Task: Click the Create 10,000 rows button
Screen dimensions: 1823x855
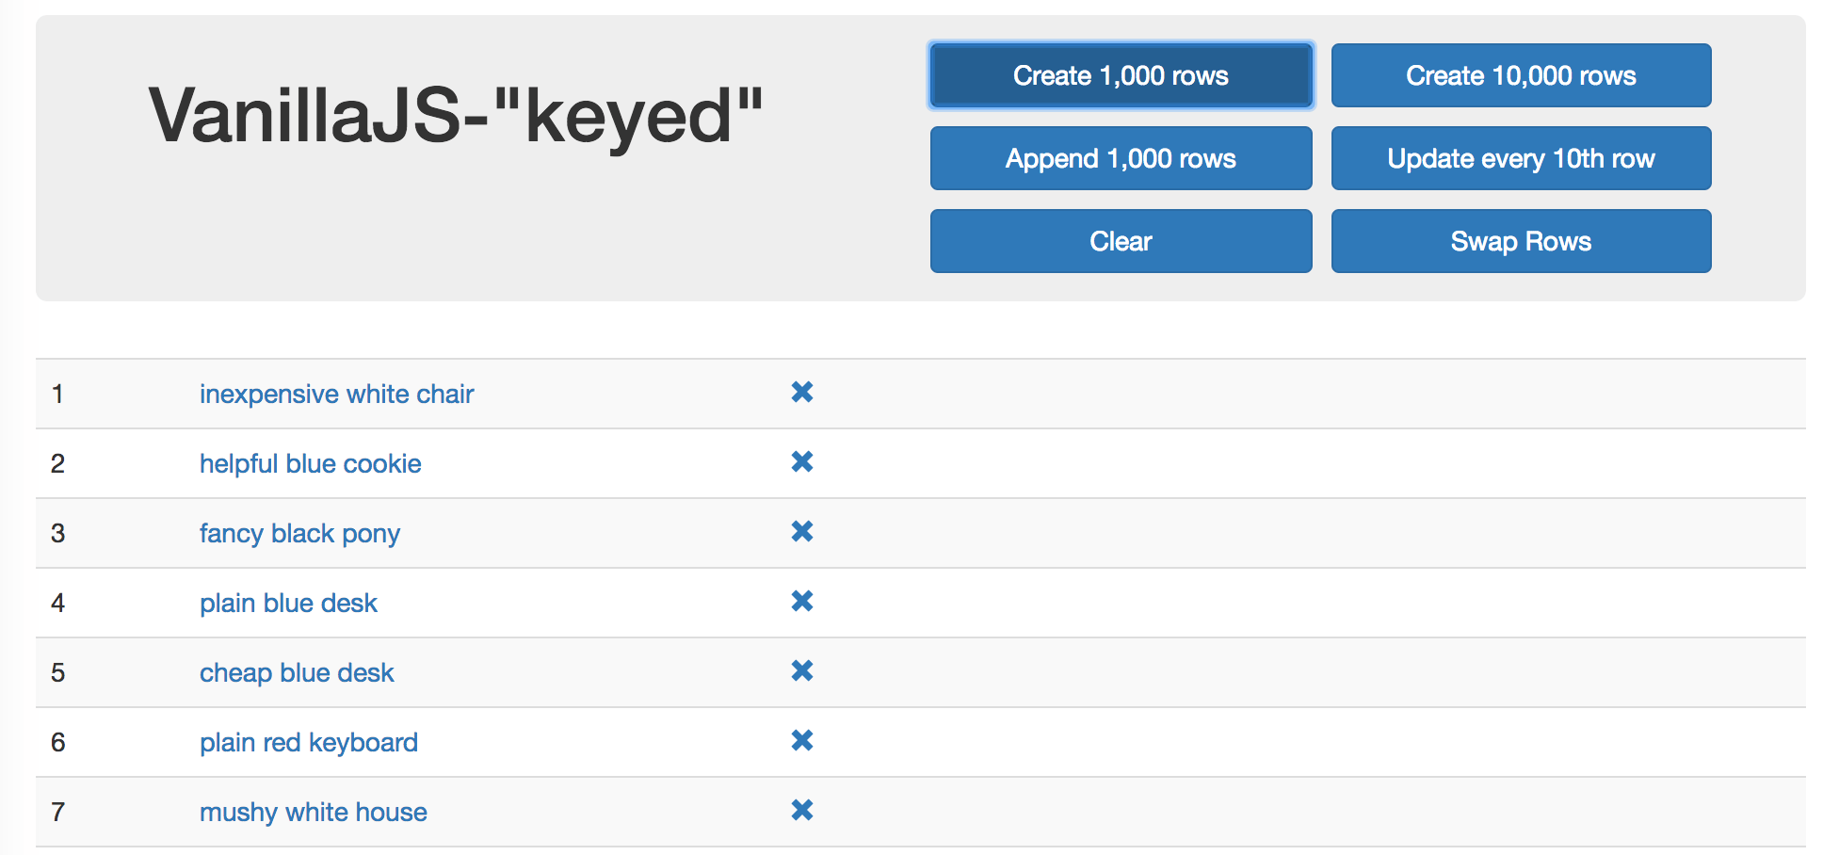Action: pyautogui.click(x=1520, y=75)
